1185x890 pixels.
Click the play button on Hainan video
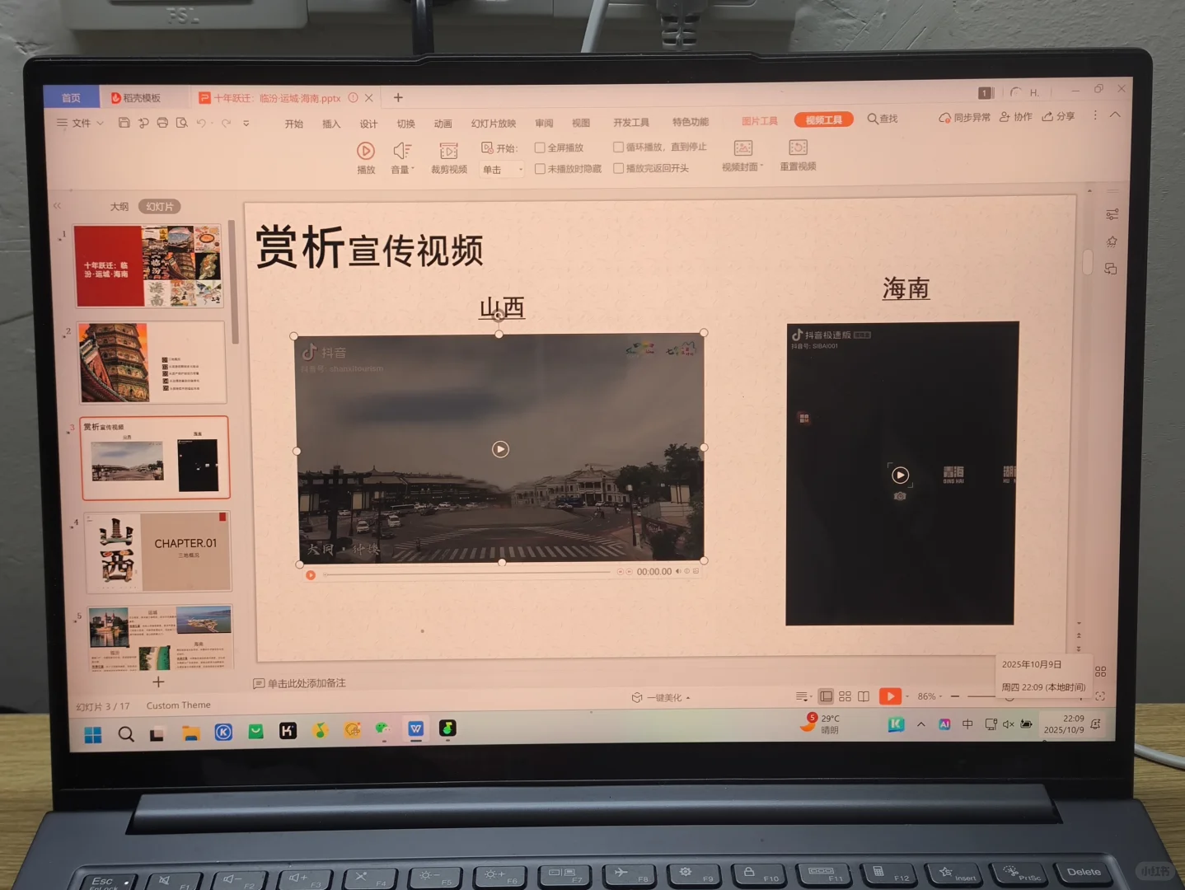point(900,475)
